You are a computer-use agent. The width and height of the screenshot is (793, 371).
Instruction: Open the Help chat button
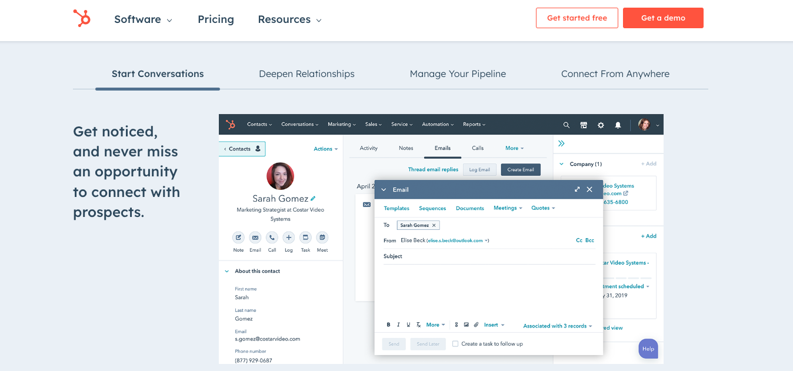pos(648,349)
